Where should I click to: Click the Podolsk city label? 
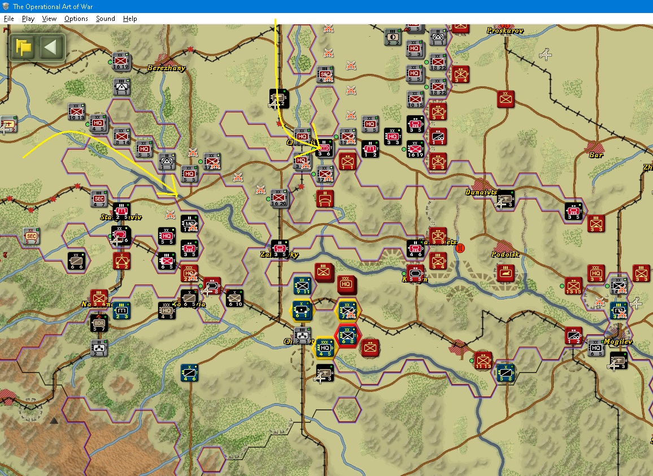coord(505,254)
